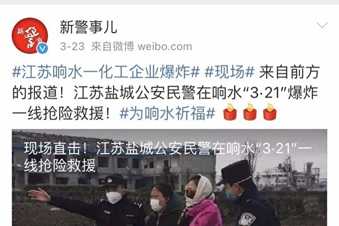Viewport: 339px width, 226px height.
Task: Click the 3-23 post date
Action: pyautogui.click(x=72, y=46)
